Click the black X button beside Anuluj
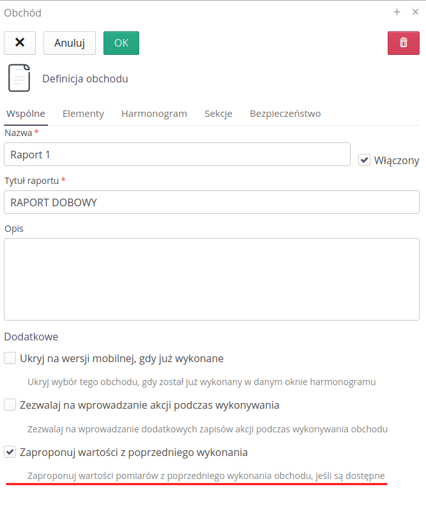The width and height of the screenshot is (426, 509). tap(20, 43)
